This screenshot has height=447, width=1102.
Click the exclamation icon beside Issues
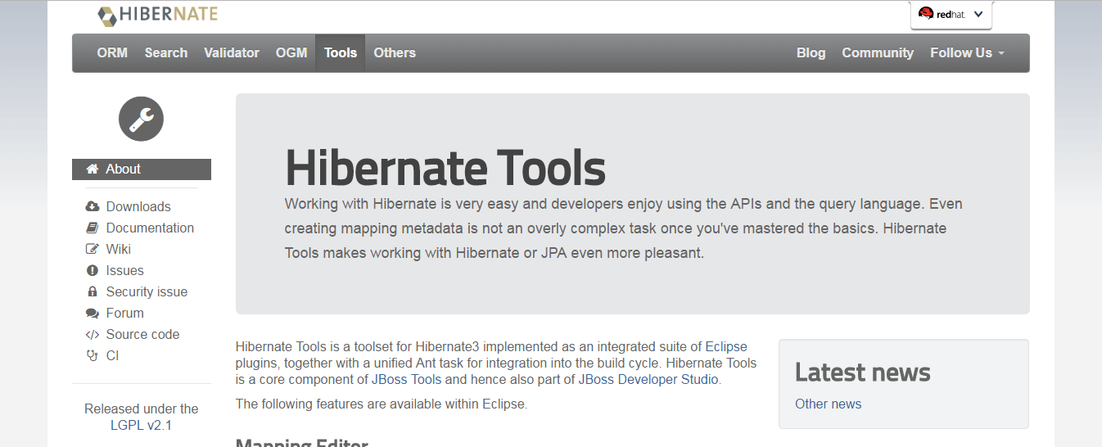[92, 270]
